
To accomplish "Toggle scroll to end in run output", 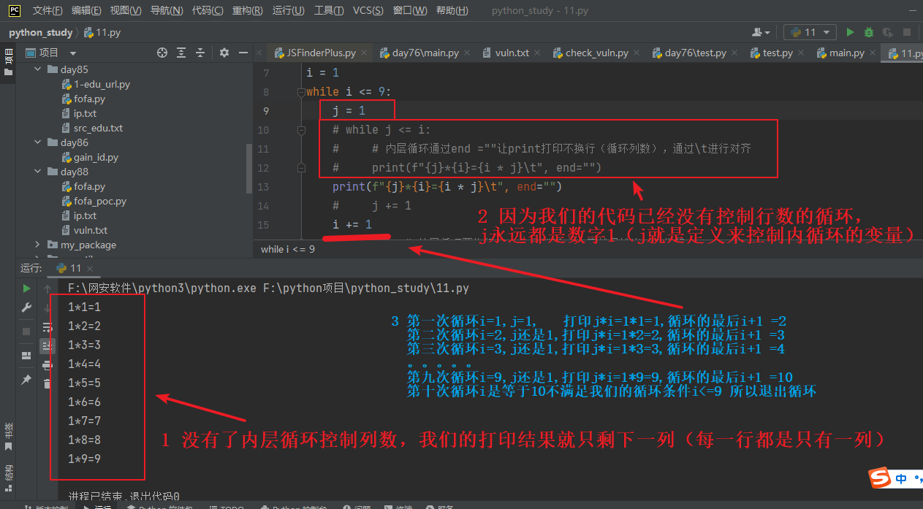I will [x=48, y=345].
